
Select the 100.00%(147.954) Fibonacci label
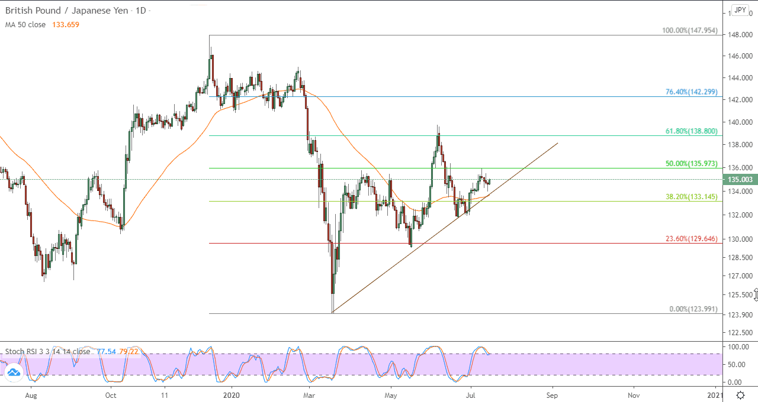point(689,31)
